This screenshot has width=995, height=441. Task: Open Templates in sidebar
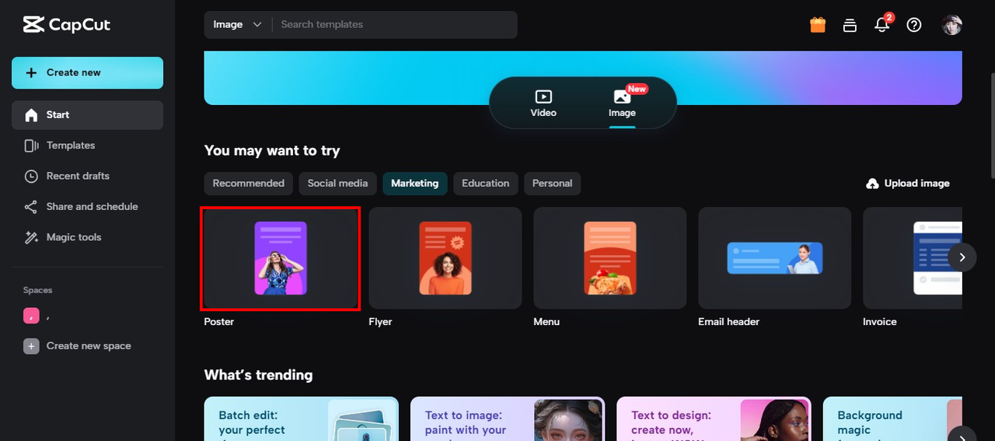(x=87, y=145)
